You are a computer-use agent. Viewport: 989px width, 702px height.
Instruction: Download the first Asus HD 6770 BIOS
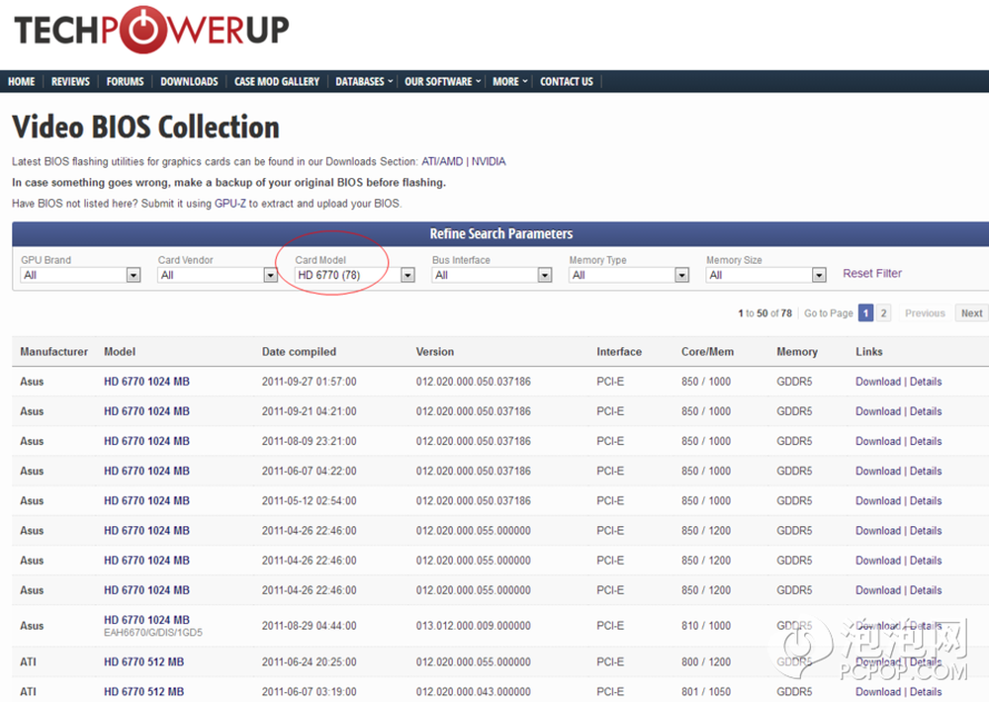click(x=877, y=382)
